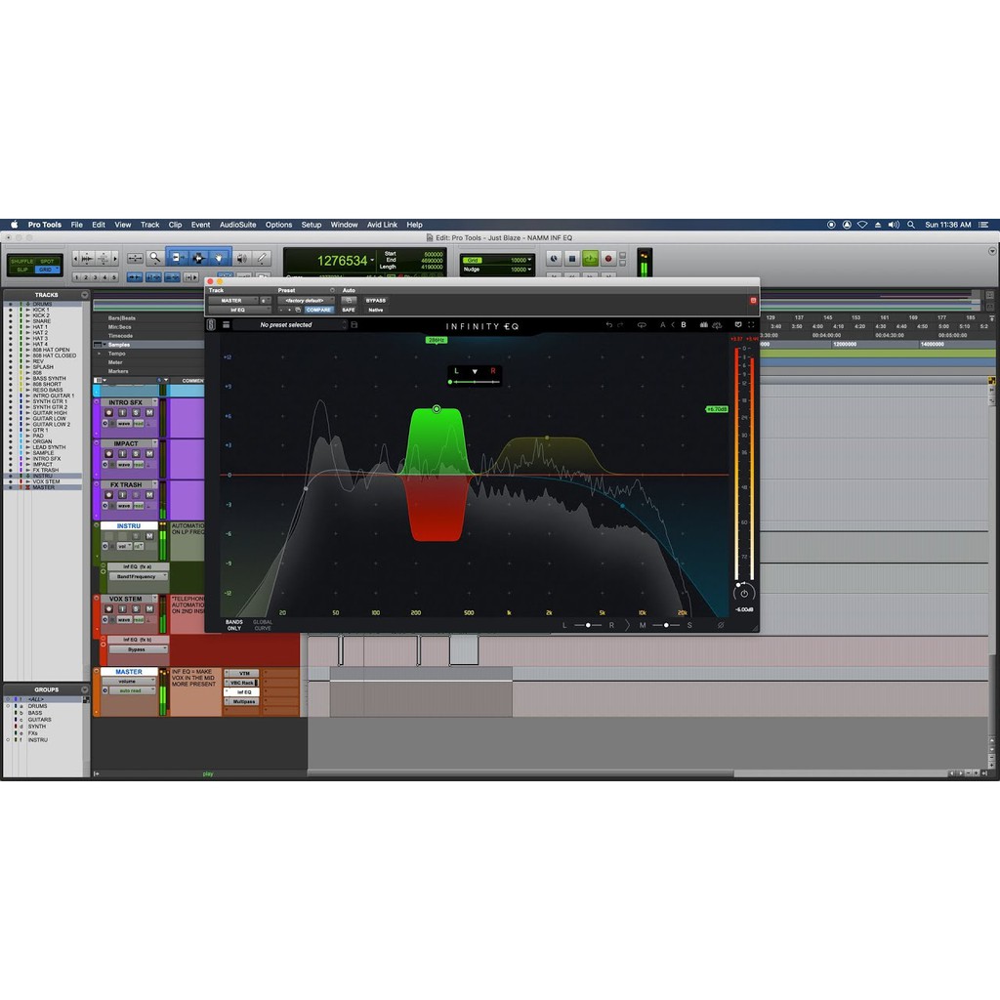Toggle plugin BYPASS button
Image resolution: width=1000 pixels, height=1000 pixels.
coord(376,301)
